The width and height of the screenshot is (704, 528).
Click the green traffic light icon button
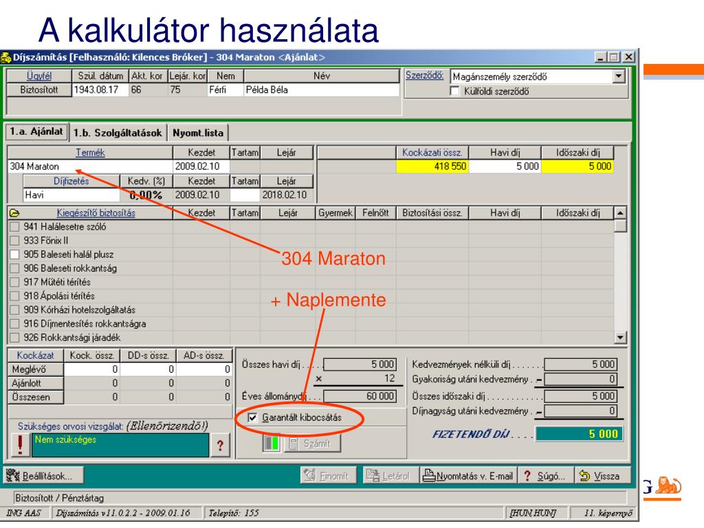271,443
